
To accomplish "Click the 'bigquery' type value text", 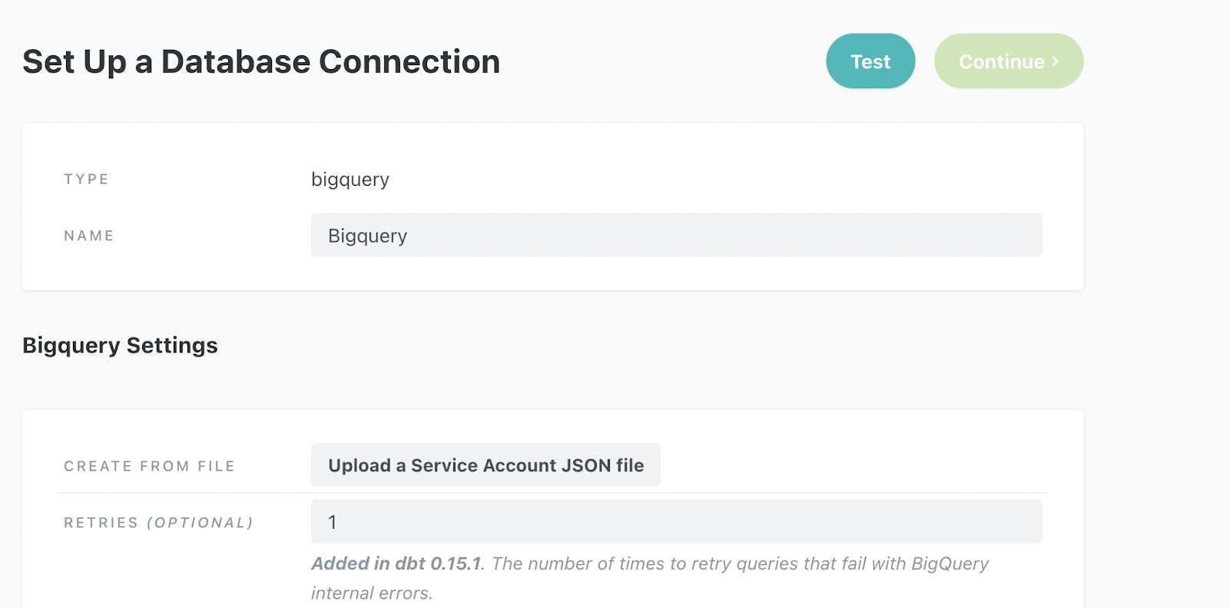I will [x=350, y=180].
